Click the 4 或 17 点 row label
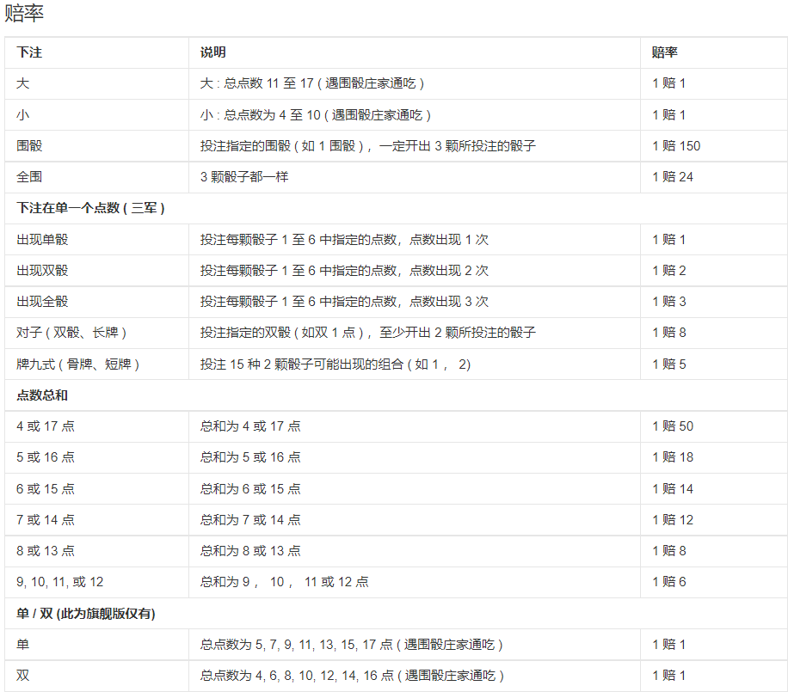 pyautogui.click(x=46, y=426)
